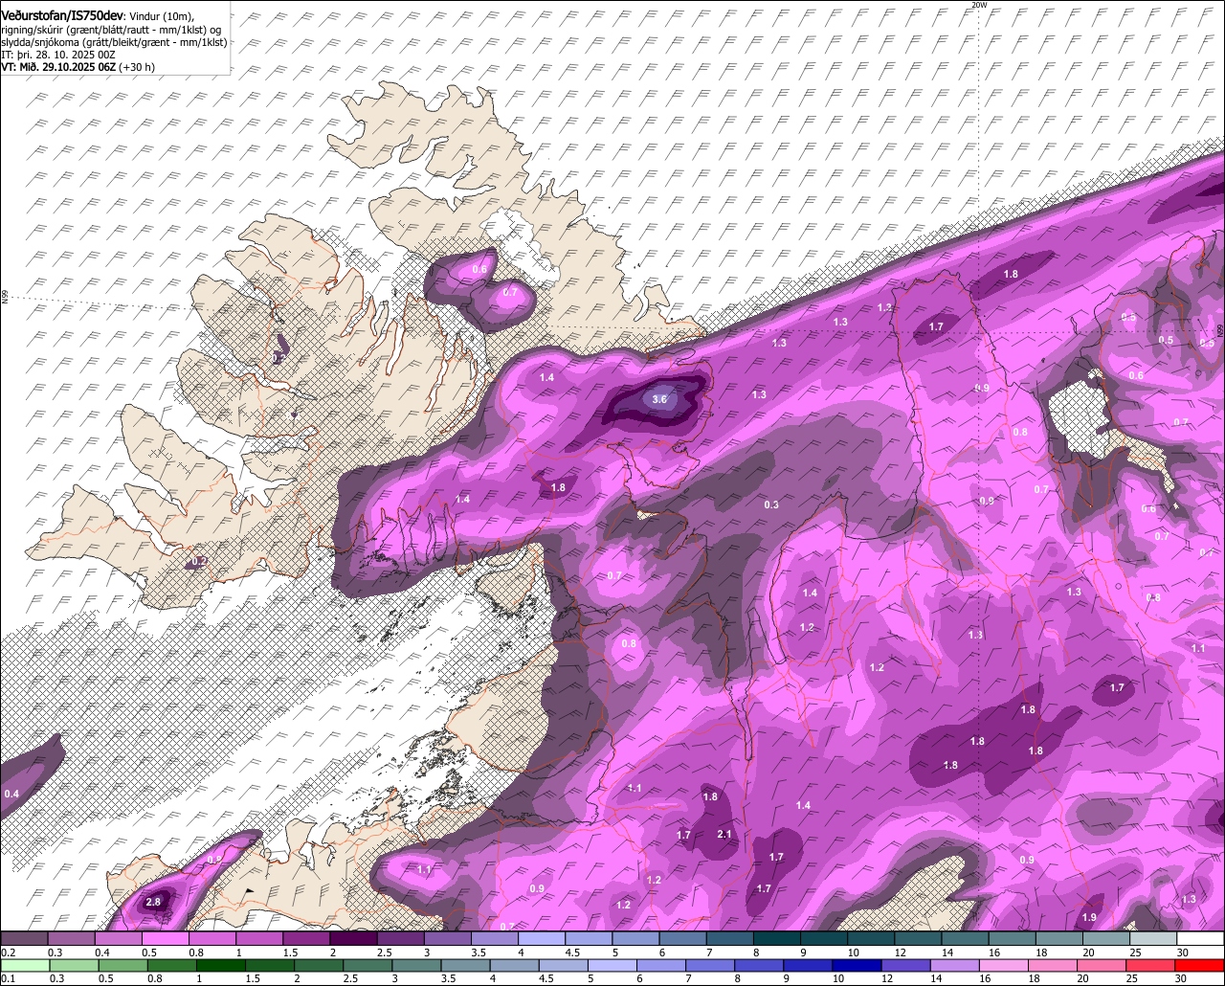1225x986 pixels.
Task: Click the purple-scale swatch between 1 and 1.5
Action: click(259, 938)
